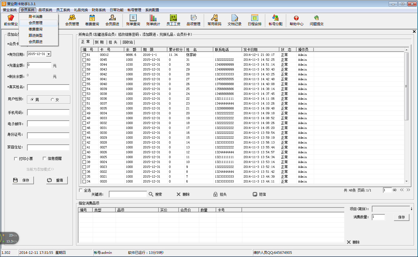The width and height of the screenshot is (418, 257).
Task: Click the 短信 message icon
Action: point(255,194)
